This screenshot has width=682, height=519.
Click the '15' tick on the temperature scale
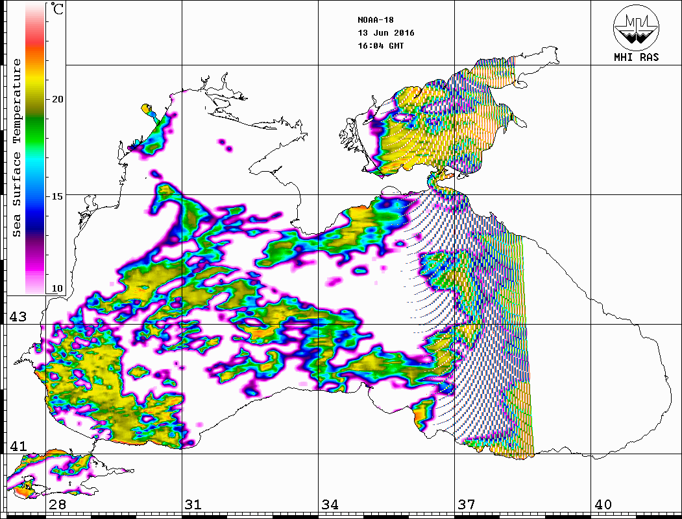[57, 196]
